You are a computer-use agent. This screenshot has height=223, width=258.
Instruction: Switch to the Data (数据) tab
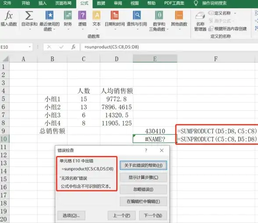coord(101,3)
